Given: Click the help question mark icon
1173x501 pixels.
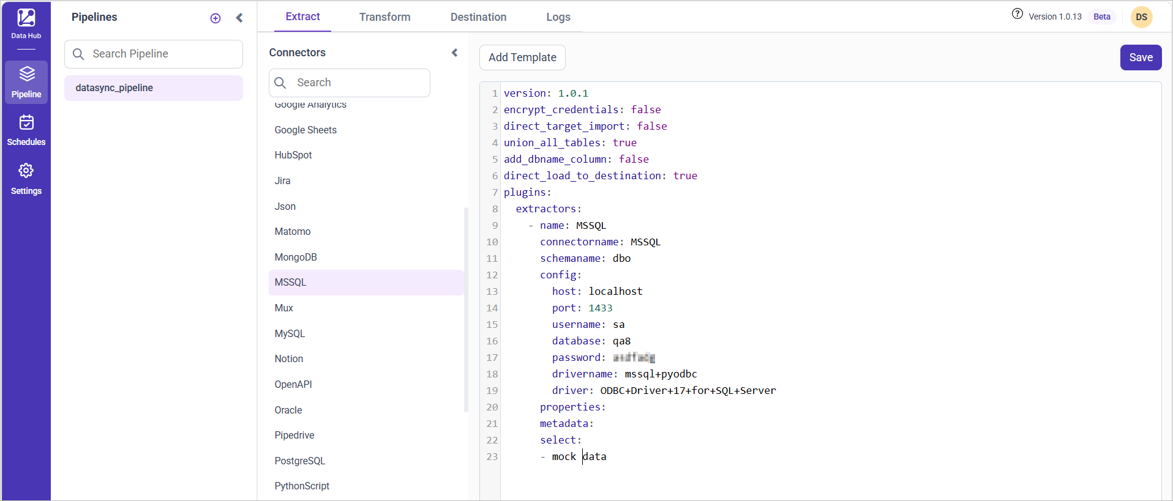Looking at the screenshot, I should [1017, 14].
